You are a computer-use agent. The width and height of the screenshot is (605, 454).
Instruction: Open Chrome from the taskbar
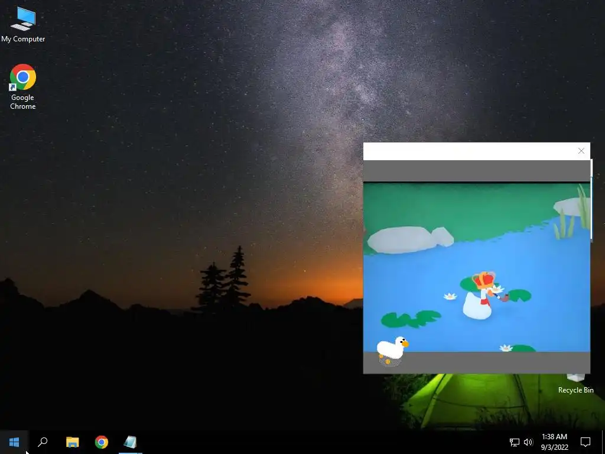(x=102, y=442)
